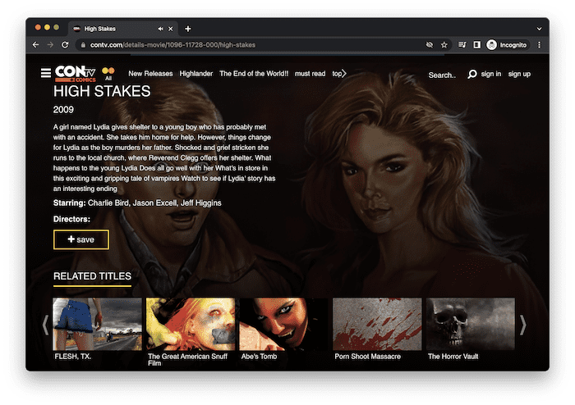Open 'must read' menu item
Screen dimensions: 575x405
[310, 74]
